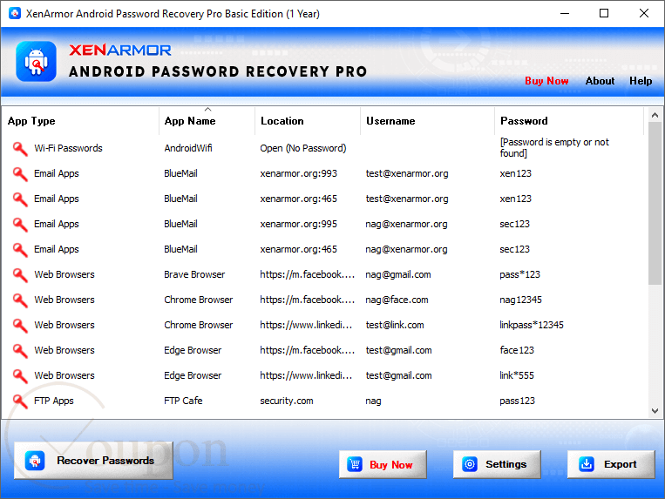Open Buy Now link in header
The height and width of the screenshot is (499, 665).
[546, 81]
